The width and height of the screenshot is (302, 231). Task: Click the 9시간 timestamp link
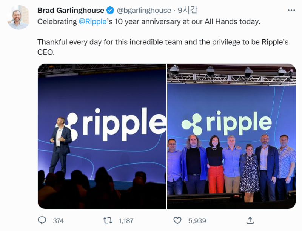[187, 10]
